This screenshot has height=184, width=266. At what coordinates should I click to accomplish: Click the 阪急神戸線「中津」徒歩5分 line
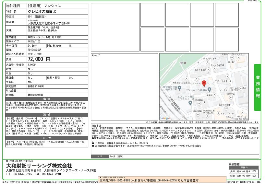click(x=43, y=28)
